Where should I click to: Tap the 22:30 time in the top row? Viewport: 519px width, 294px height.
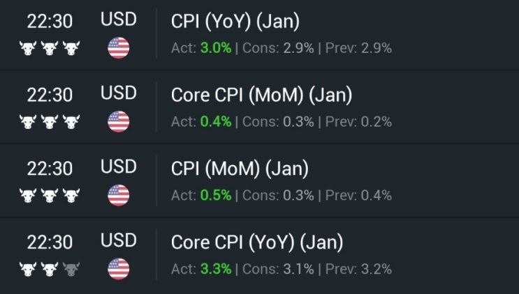tap(50, 22)
